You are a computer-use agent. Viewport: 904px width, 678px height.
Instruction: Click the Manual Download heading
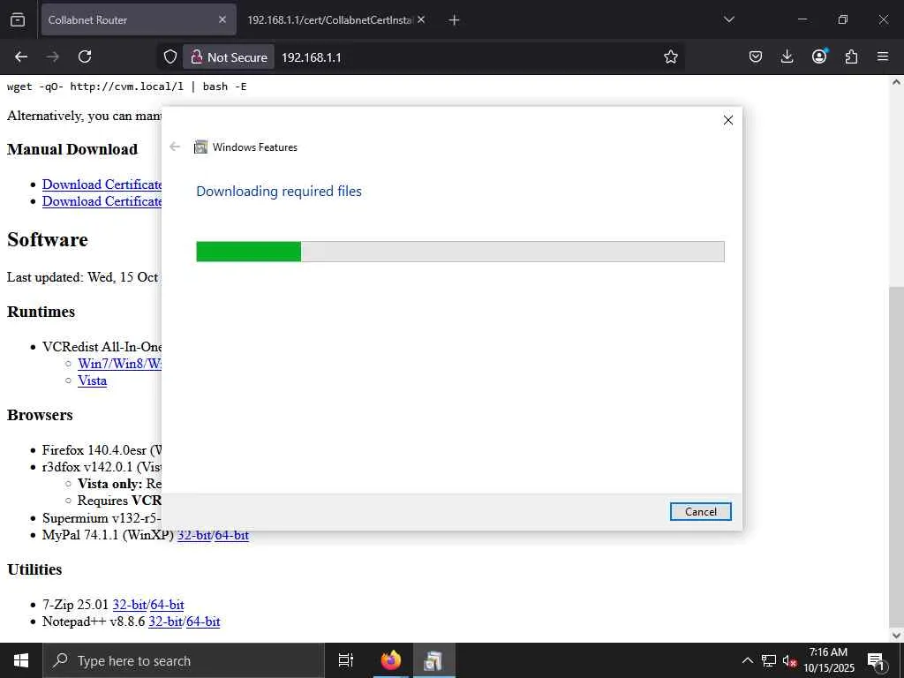tap(72, 149)
